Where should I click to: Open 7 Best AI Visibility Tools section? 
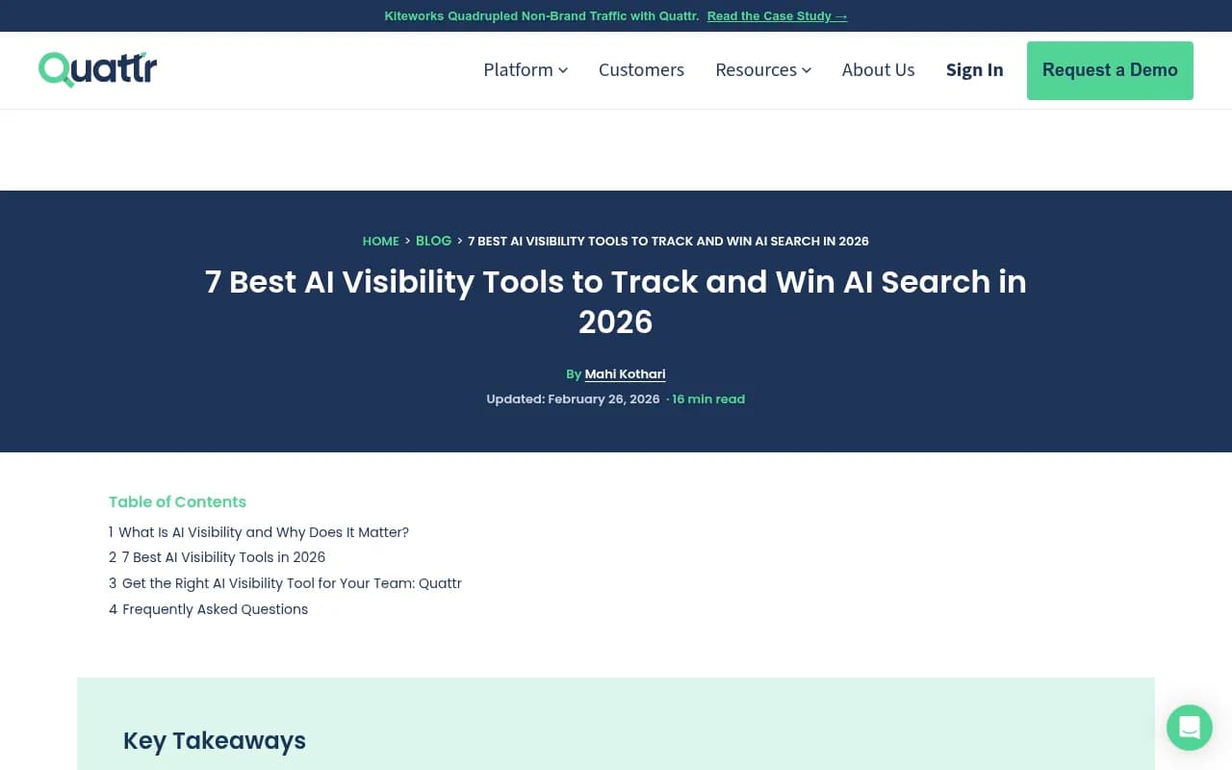[x=223, y=556]
